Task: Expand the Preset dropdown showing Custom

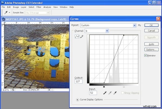Action: tap(108, 25)
